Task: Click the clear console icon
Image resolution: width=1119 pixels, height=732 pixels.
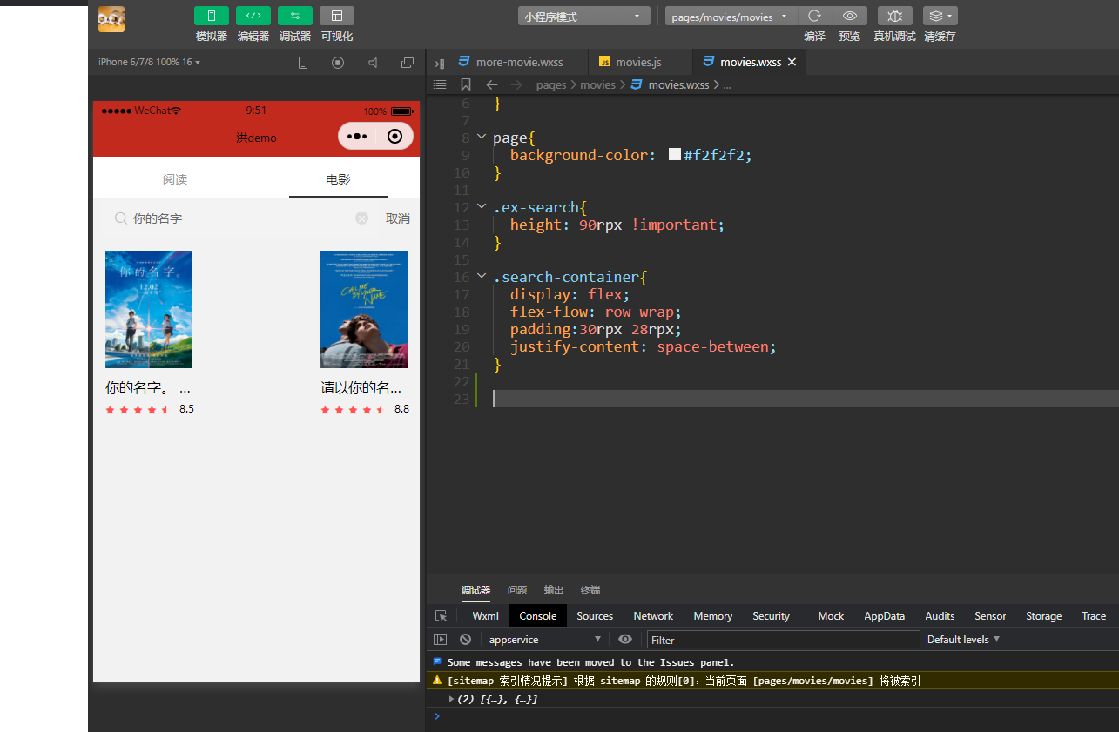Action: pos(466,640)
